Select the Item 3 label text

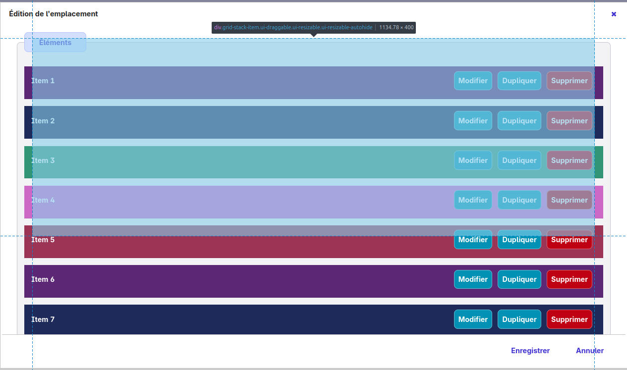[43, 160]
